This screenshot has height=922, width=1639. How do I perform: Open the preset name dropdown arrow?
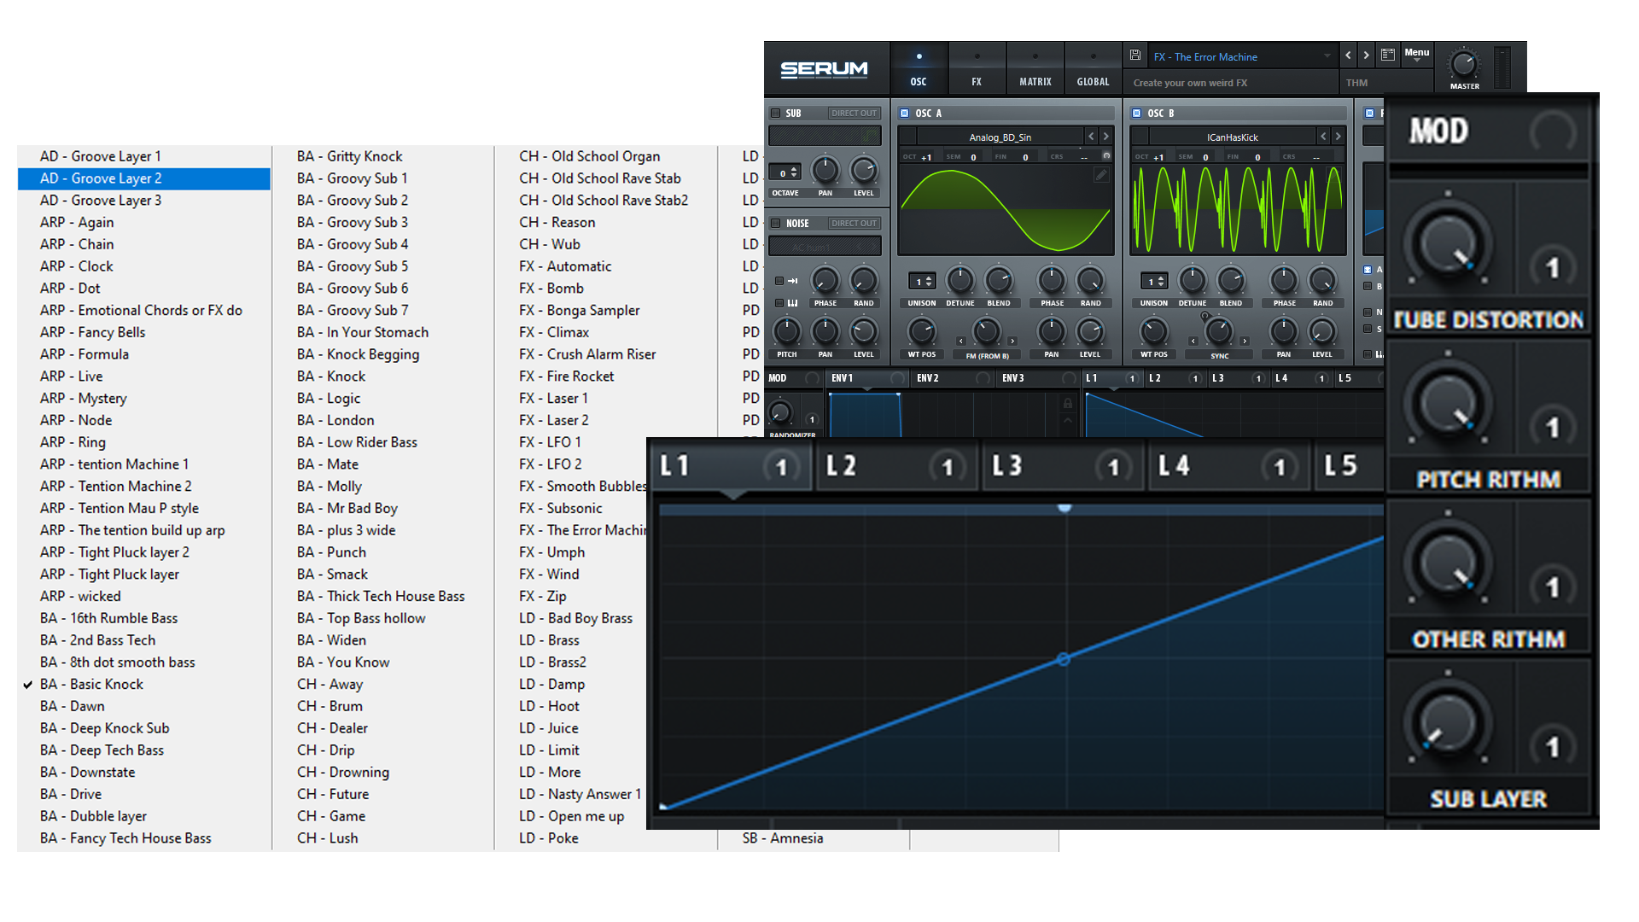point(1327,56)
